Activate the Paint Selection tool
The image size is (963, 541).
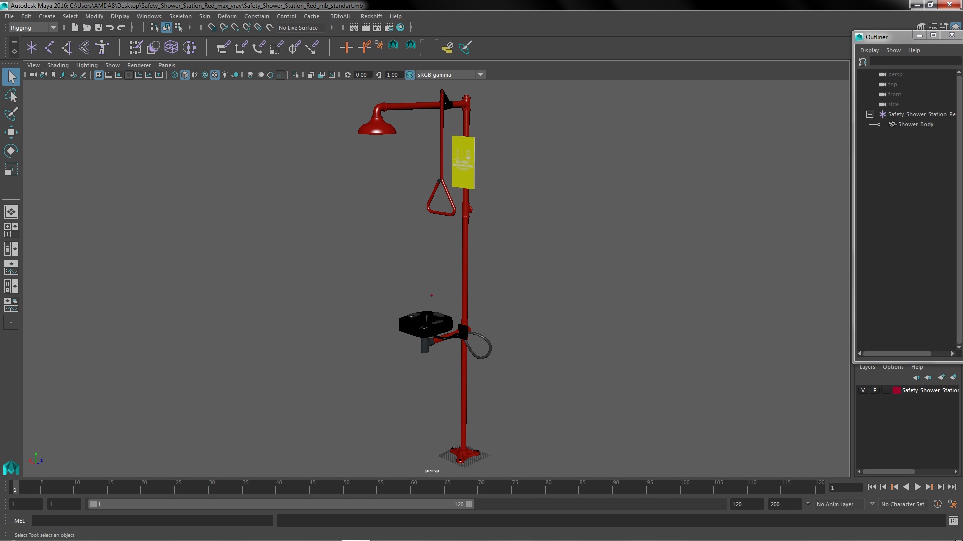tap(11, 114)
